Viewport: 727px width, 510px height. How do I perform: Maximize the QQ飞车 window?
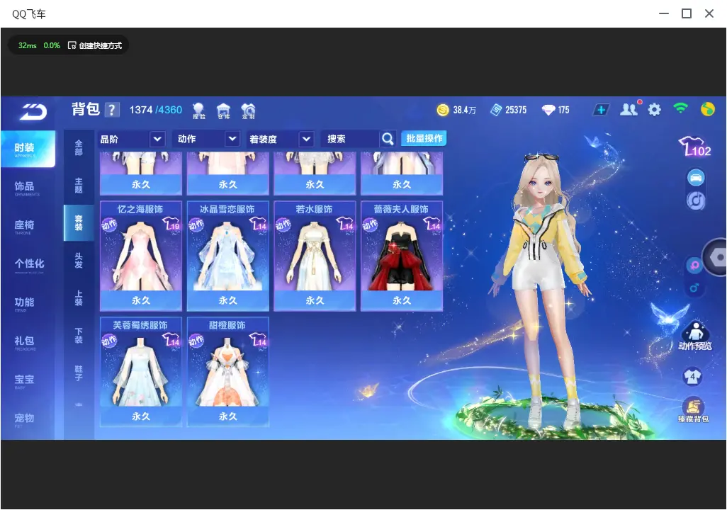[687, 14]
